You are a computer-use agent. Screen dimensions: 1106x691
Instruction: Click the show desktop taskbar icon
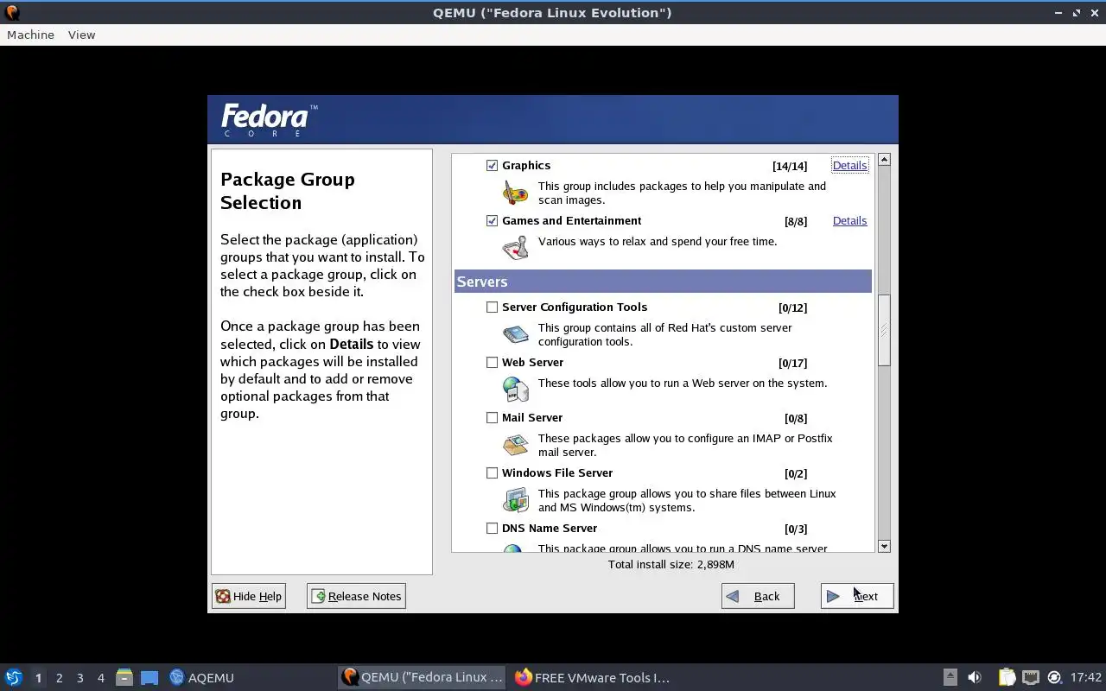pyautogui.click(x=149, y=677)
